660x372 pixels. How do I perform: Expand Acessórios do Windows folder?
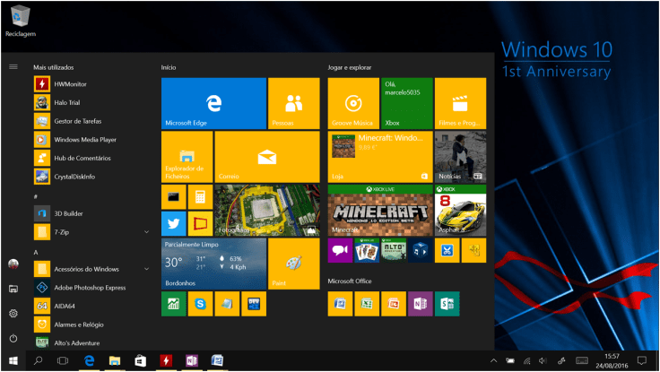coord(146,269)
